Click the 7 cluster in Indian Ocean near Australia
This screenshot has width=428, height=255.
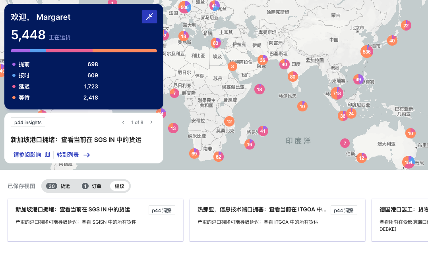tap(345, 143)
